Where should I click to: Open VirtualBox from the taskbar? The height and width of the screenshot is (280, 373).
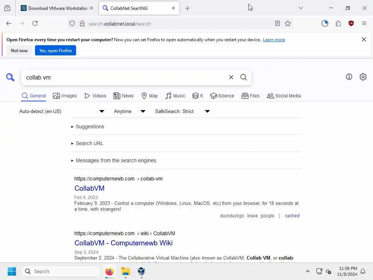[141, 271]
